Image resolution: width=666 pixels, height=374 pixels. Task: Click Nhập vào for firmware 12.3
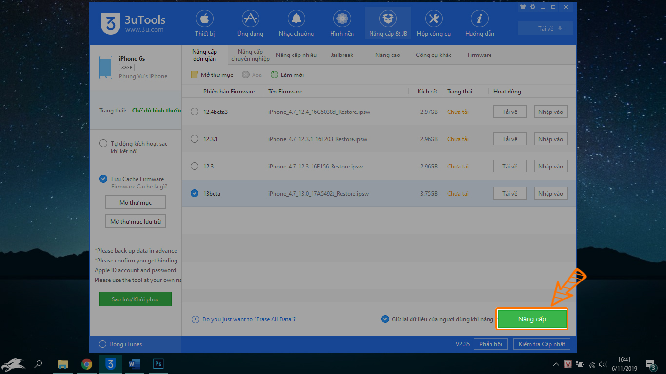tap(550, 167)
